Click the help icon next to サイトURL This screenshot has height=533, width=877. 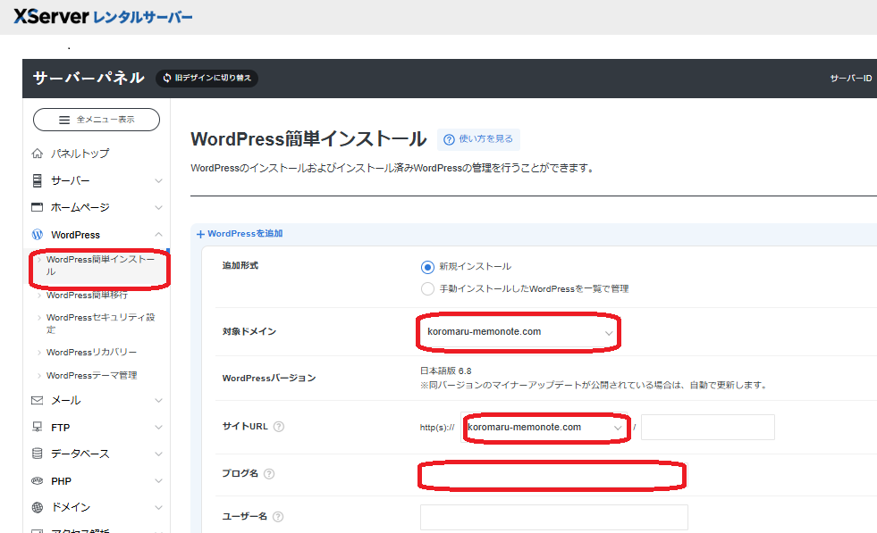coord(278,427)
